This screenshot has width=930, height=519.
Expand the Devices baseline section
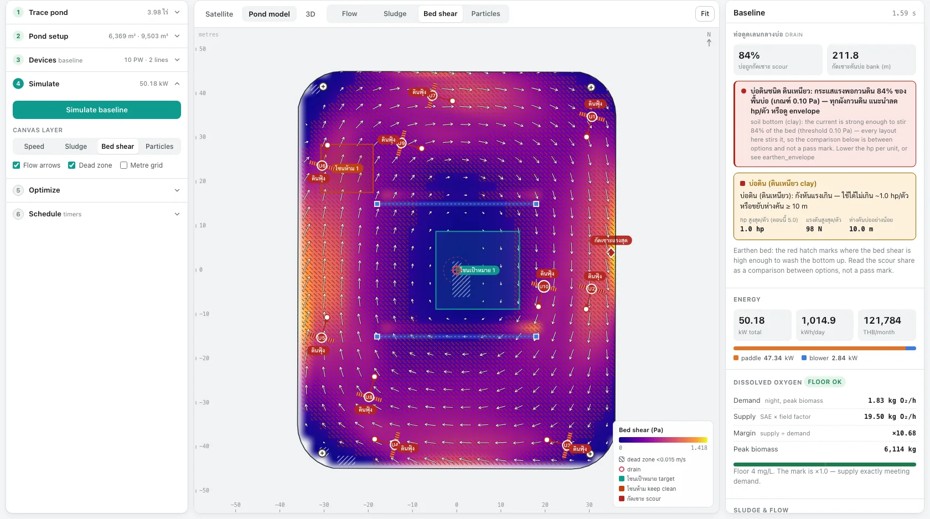[97, 60]
